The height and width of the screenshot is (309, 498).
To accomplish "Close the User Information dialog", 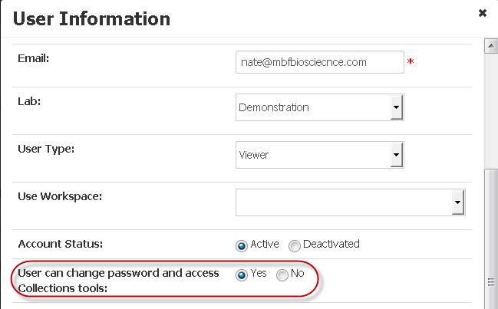I will [x=483, y=13].
